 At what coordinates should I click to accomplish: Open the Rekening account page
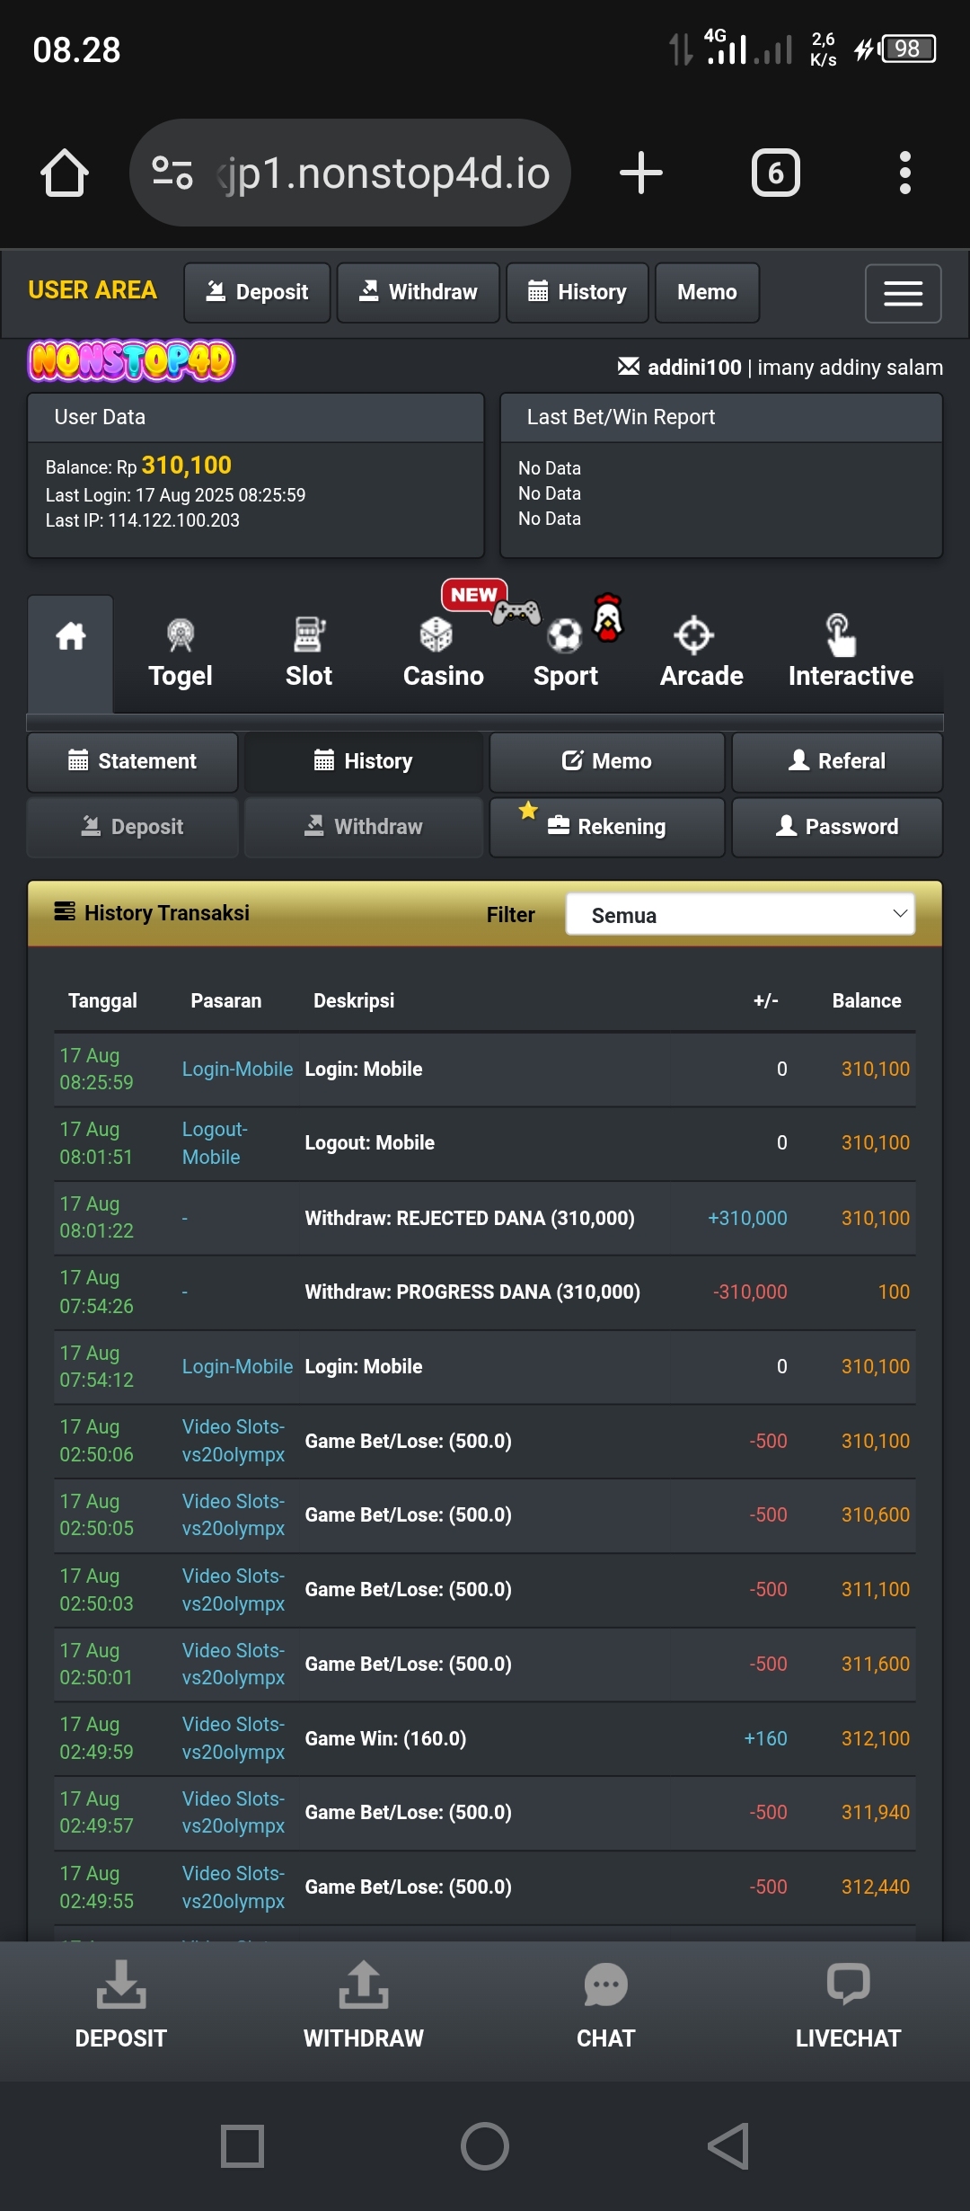607,827
